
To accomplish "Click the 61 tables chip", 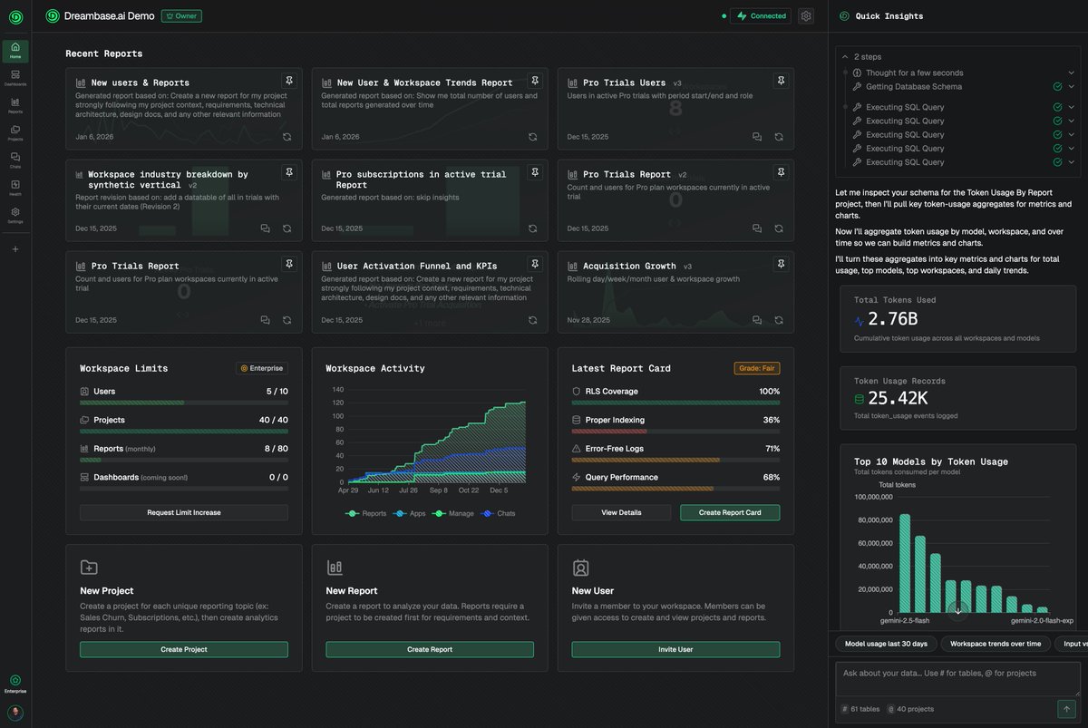I will [860, 709].
